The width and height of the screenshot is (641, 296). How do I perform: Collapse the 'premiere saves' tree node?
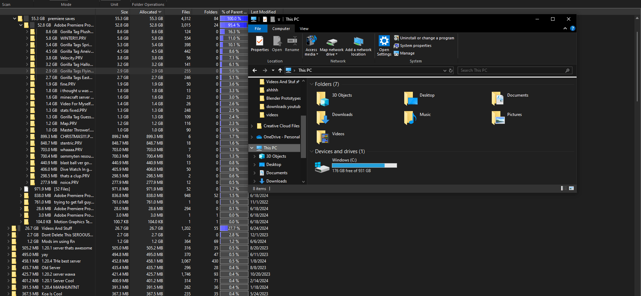[14, 19]
